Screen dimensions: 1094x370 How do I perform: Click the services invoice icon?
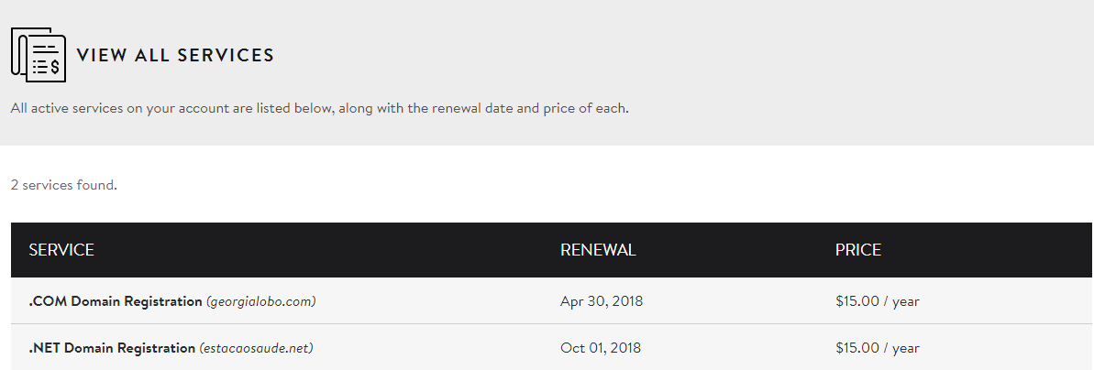pyautogui.click(x=38, y=55)
